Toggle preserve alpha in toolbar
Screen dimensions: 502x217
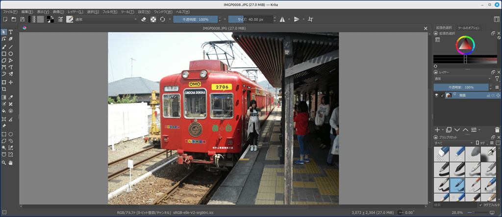click(153, 19)
